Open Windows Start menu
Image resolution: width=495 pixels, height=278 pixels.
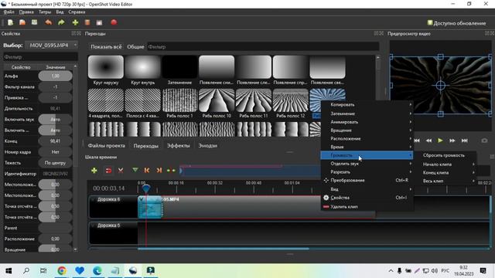click(x=9, y=270)
